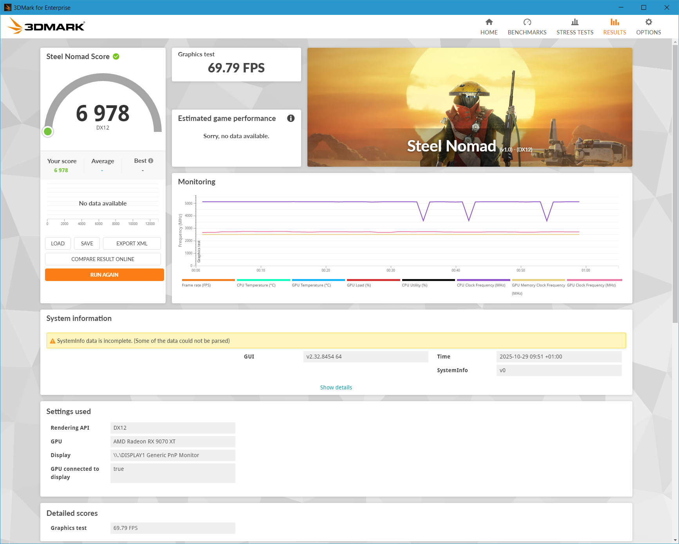Click the GPU Load red legend swatch
679x544 pixels.
(x=373, y=280)
